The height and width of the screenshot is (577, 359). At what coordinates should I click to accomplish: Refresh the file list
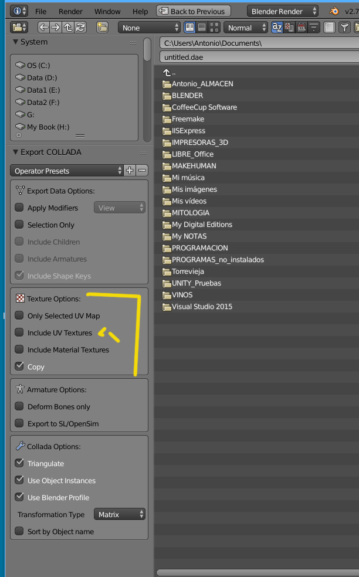tap(80, 27)
